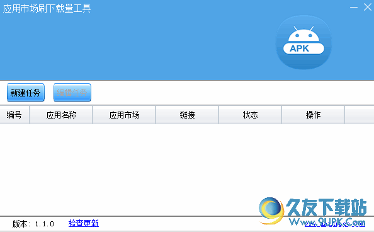Image resolution: width=374 pixels, height=232 pixels.
Task: Click the 新建任务 button
Action: 26,93
